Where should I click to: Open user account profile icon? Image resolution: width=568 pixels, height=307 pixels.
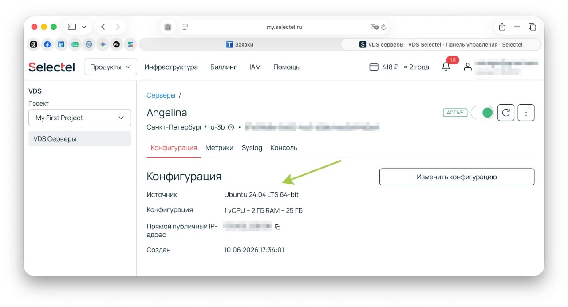(x=467, y=67)
